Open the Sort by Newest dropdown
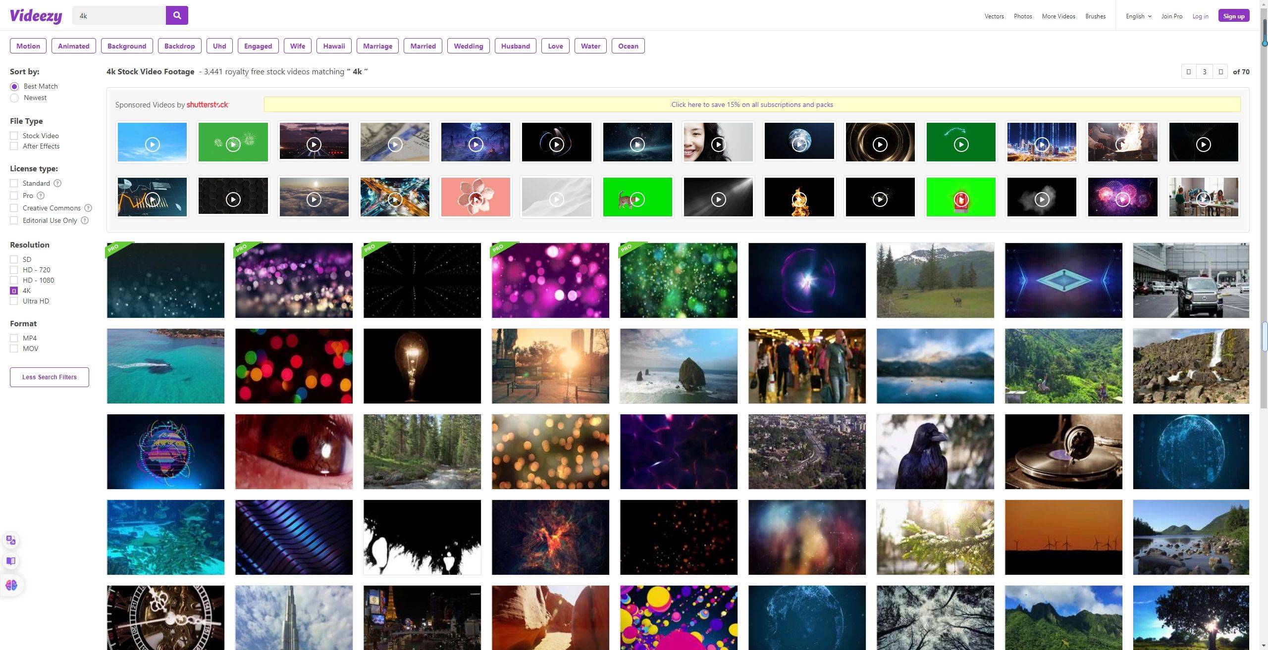The height and width of the screenshot is (650, 1268). pos(14,97)
